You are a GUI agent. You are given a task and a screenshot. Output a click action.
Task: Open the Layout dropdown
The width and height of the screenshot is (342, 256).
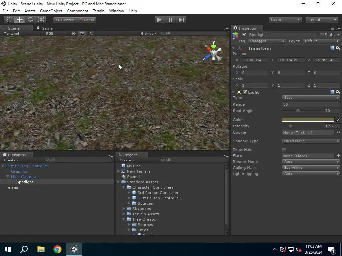(x=322, y=20)
